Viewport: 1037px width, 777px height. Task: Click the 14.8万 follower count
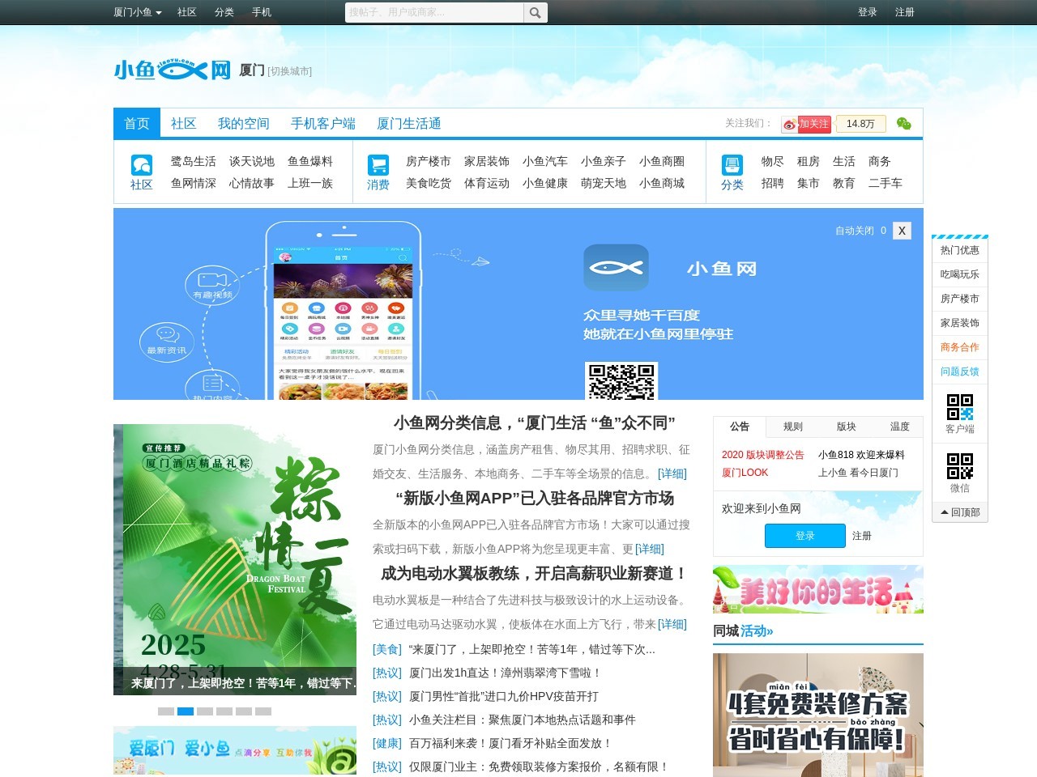click(x=860, y=124)
